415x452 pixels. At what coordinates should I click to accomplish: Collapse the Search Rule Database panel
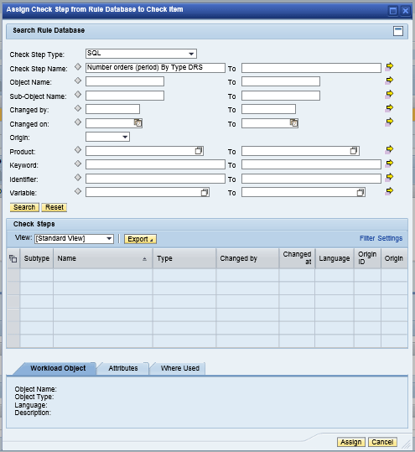pyautogui.click(x=398, y=31)
